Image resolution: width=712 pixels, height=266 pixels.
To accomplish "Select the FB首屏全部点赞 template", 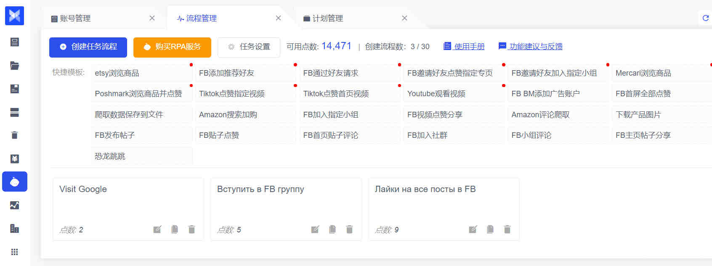I will (662, 94).
